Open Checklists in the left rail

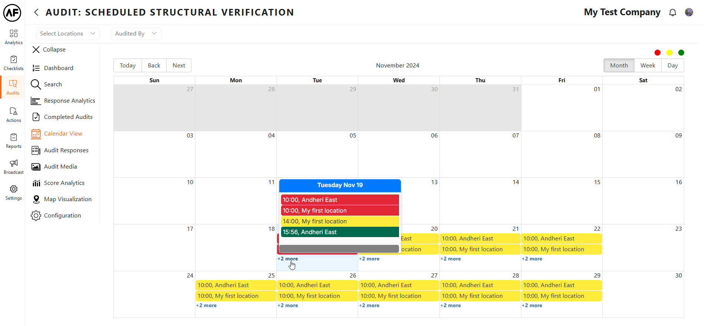[14, 63]
